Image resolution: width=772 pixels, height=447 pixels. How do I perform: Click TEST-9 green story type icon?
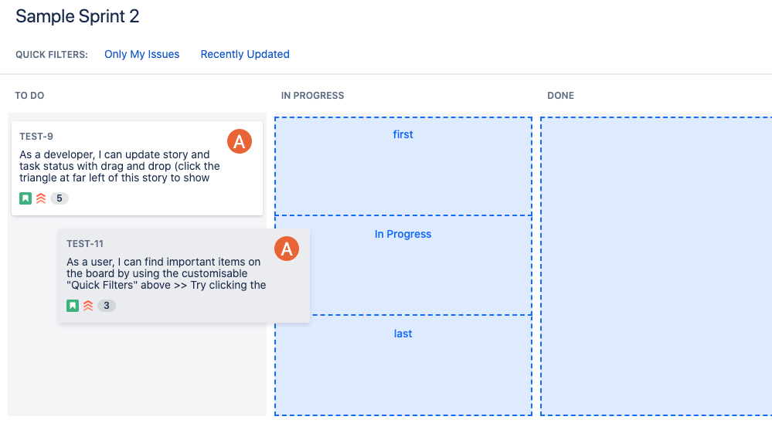point(26,198)
